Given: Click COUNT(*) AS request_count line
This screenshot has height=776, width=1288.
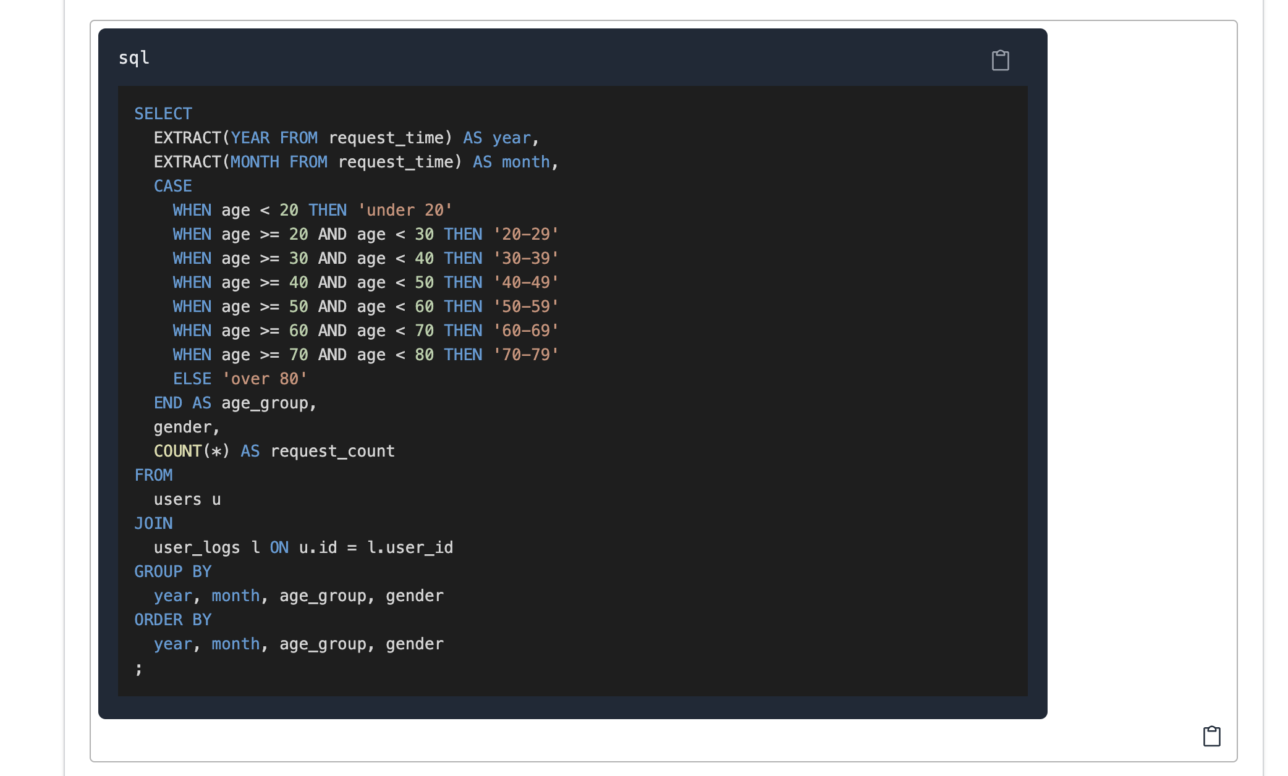Looking at the screenshot, I should [x=274, y=451].
